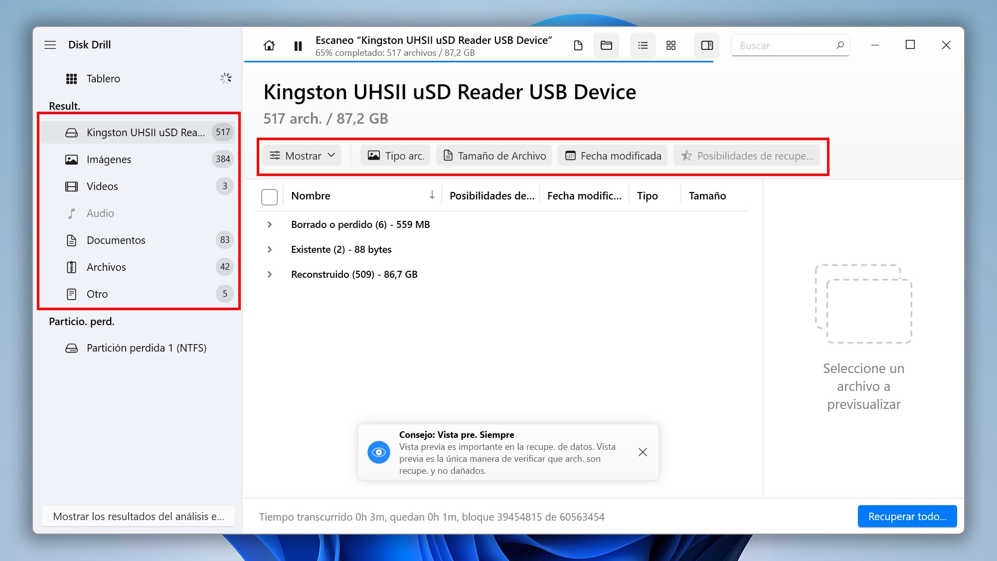This screenshot has height=561, width=997.
Task: Click the 517 count badge
Action: (x=223, y=132)
